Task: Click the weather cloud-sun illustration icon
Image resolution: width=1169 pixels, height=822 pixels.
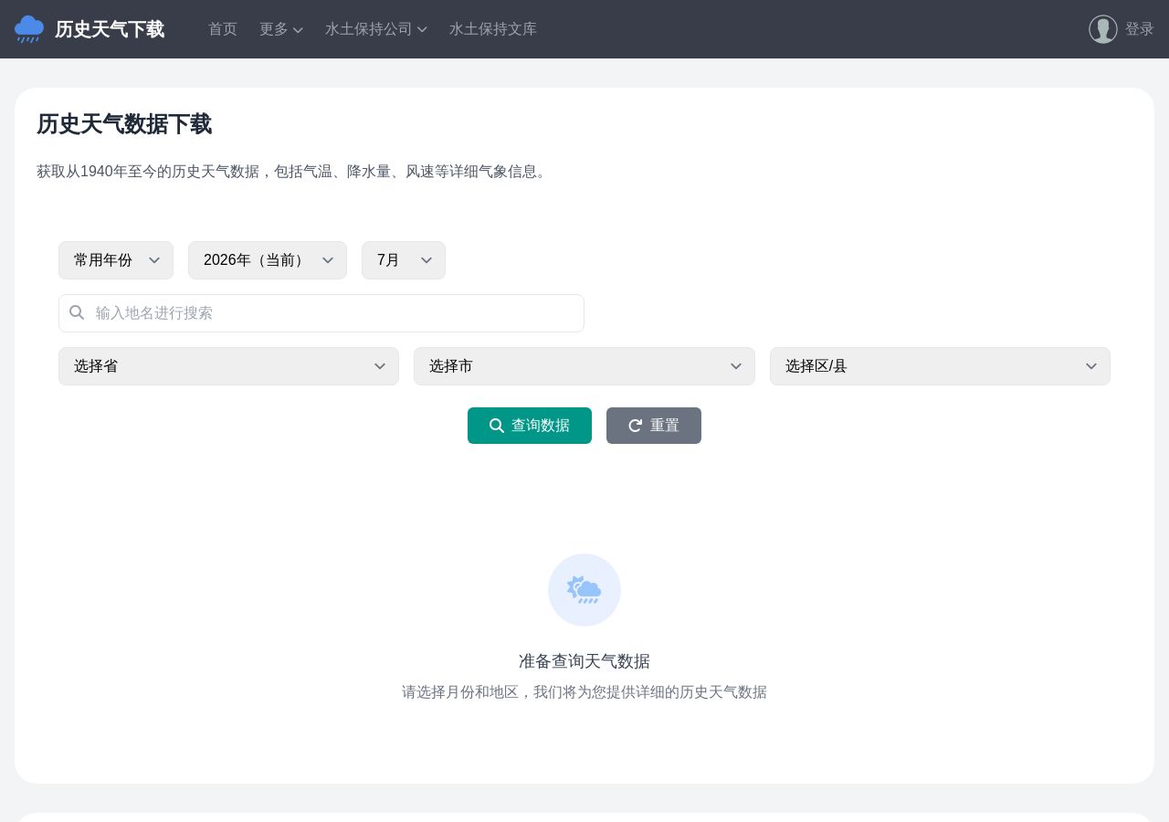Action: point(584,590)
